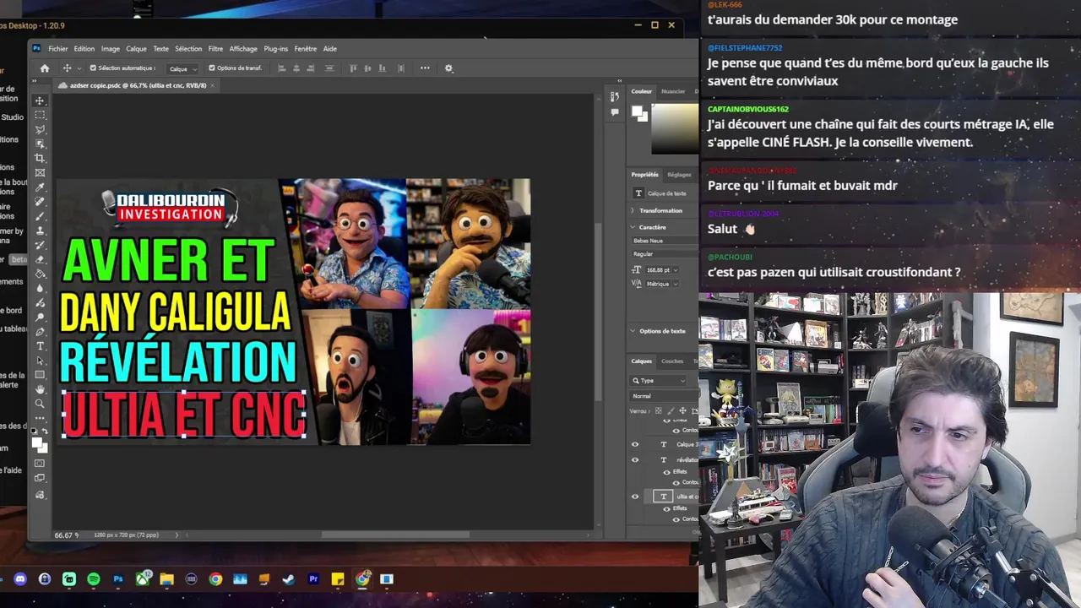The width and height of the screenshot is (1081, 608).
Task: Toggle Effets visibility under révélation layer
Action: coord(667,472)
